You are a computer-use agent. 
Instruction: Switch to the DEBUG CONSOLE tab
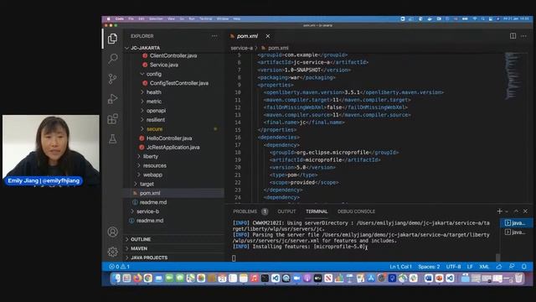point(356,211)
